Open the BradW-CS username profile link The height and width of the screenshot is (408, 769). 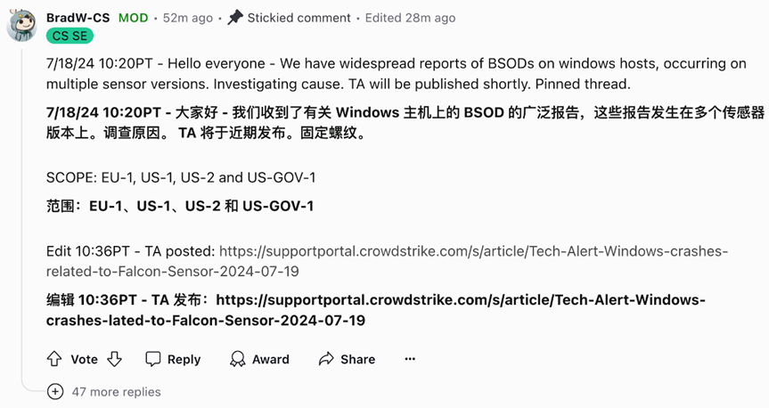point(78,17)
